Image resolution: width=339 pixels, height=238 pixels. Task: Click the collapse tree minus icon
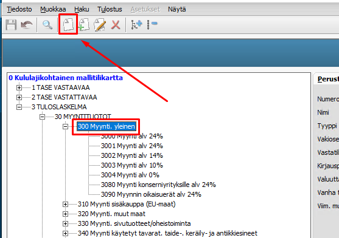[152, 24]
